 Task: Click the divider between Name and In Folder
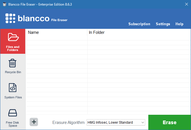[x=87, y=32]
